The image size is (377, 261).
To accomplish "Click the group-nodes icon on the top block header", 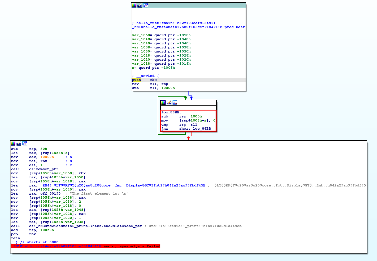I will click(x=145, y=5).
